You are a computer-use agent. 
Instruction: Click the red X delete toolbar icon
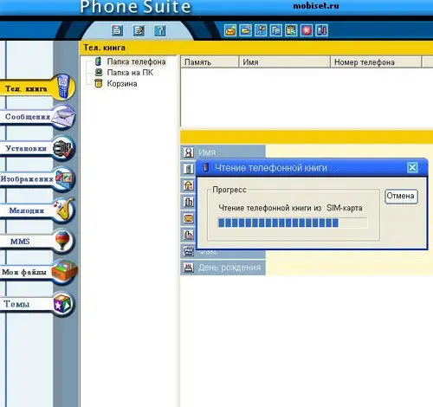pos(307,30)
